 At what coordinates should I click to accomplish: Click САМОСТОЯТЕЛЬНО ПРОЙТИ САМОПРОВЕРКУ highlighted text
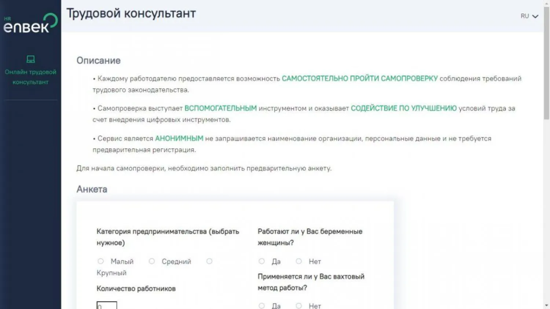pyautogui.click(x=360, y=78)
